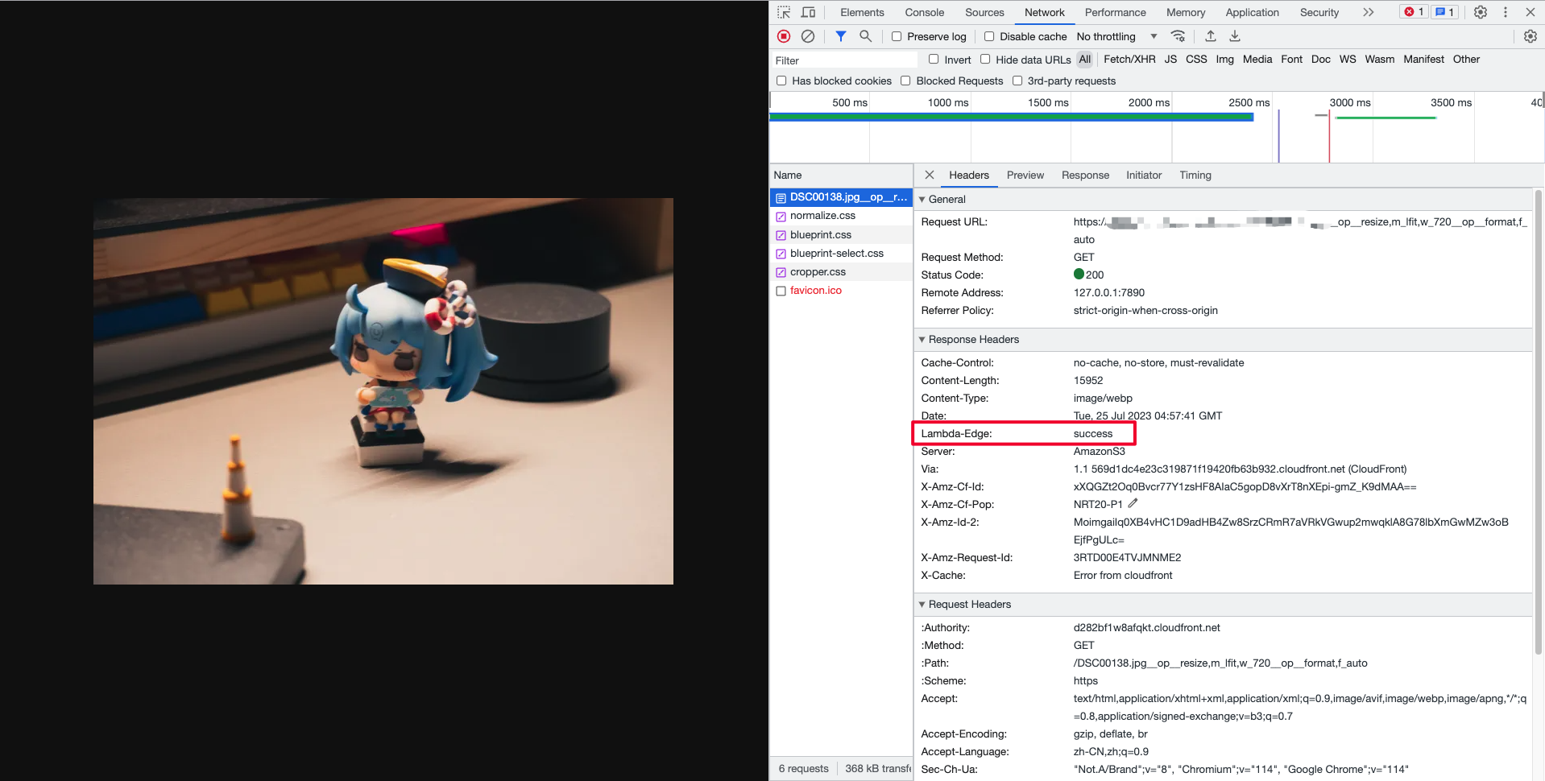Open network search magnifier
Image resolution: width=1545 pixels, height=781 pixels.
tap(865, 36)
